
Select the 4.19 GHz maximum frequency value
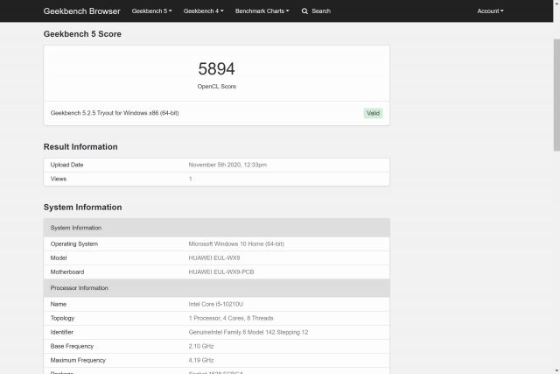click(x=201, y=360)
